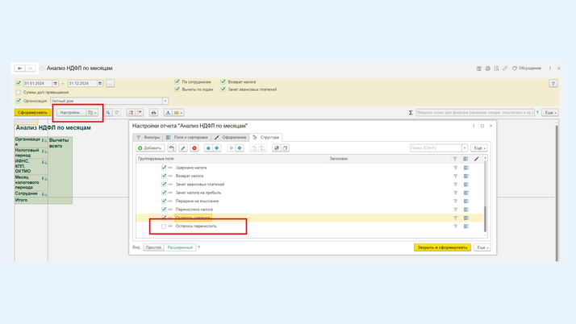The image size is (576, 324).
Task: Click the magnifier search icon in report toolbar
Action: click(108, 113)
